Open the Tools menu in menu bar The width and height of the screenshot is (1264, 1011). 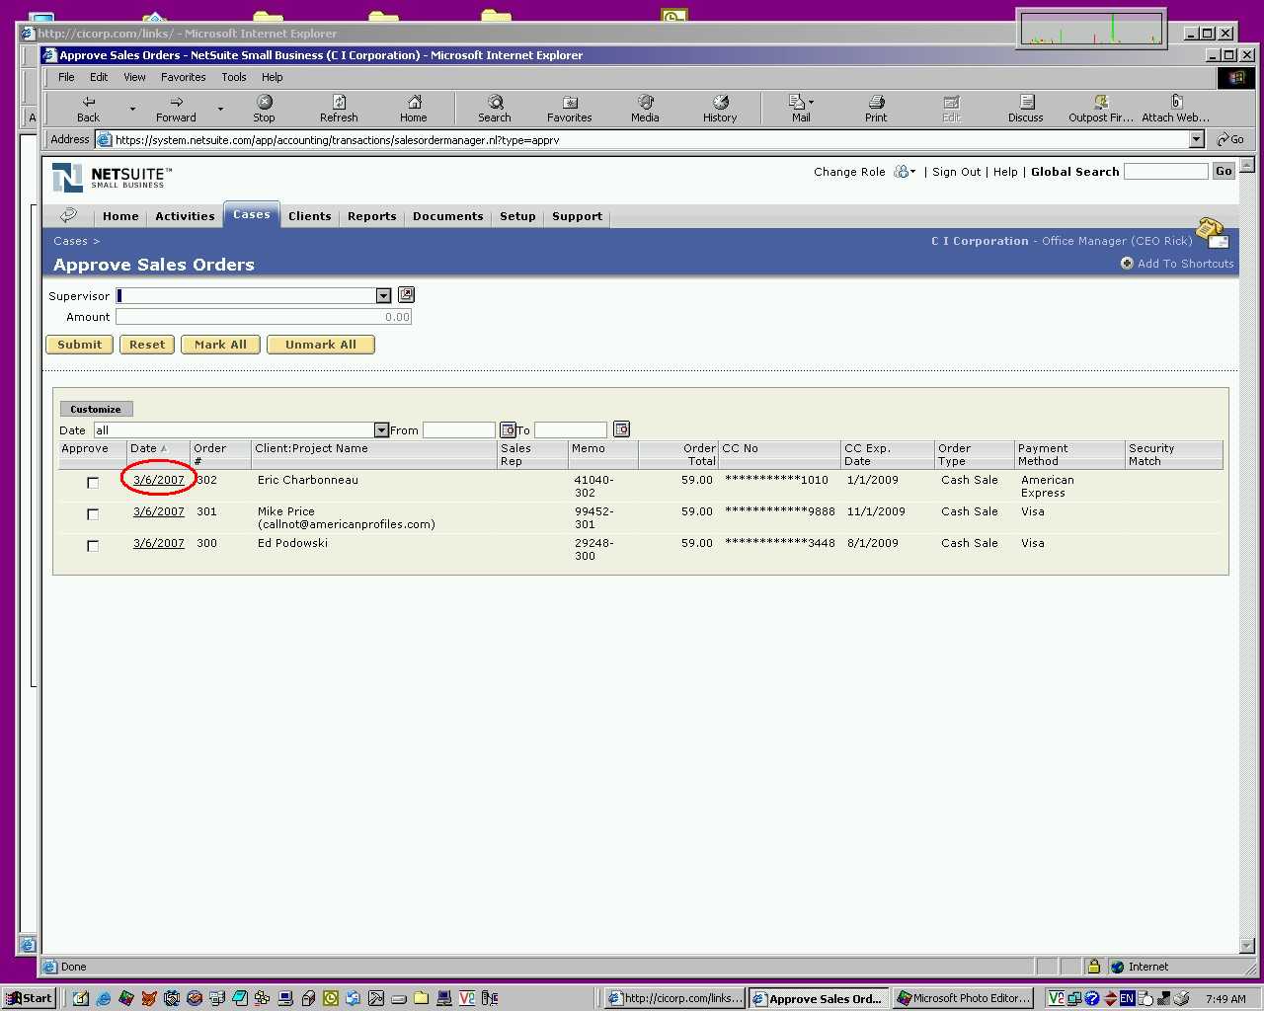coord(234,77)
